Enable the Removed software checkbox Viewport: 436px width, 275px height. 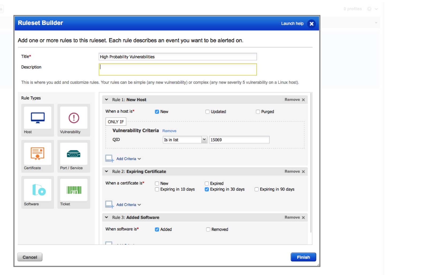pyautogui.click(x=208, y=229)
